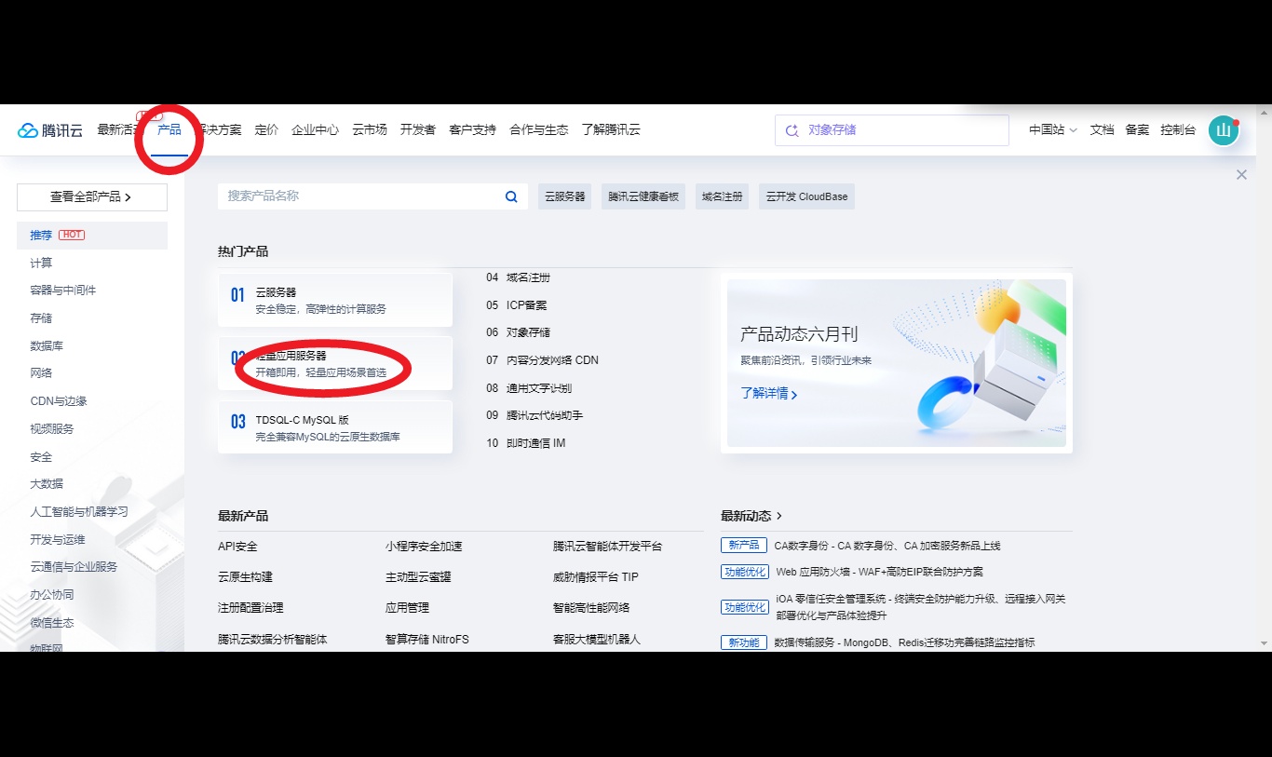
Task: Open the 开发者 menu
Action: coord(418,130)
